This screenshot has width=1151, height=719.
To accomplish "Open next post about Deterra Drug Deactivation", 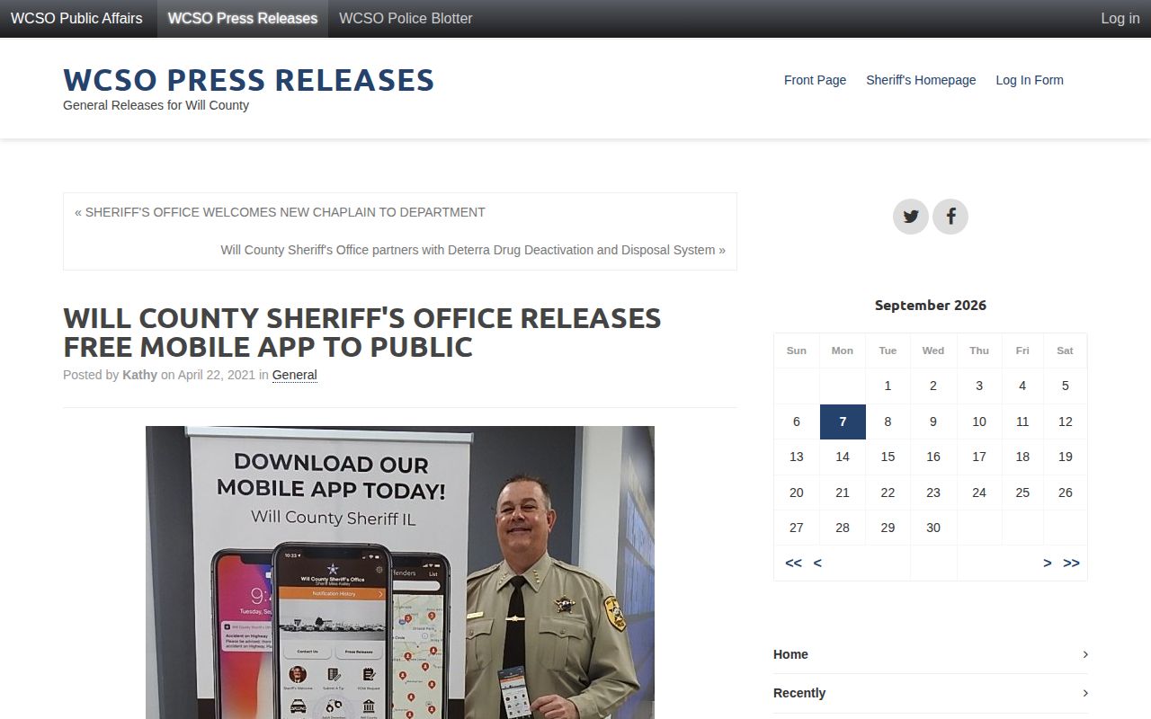I will coord(473,250).
